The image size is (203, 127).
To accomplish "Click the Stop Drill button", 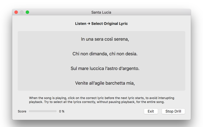I will click(173, 111).
